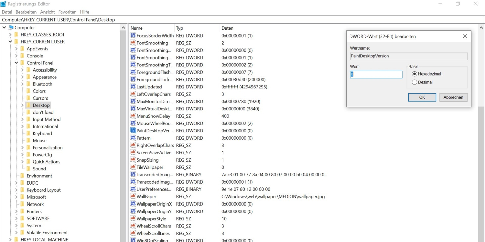Screen dimensions: 485x242
Task: Click the REG_DWORD icon beside PaintDesktopVer
Action: [x=133, y=130]
